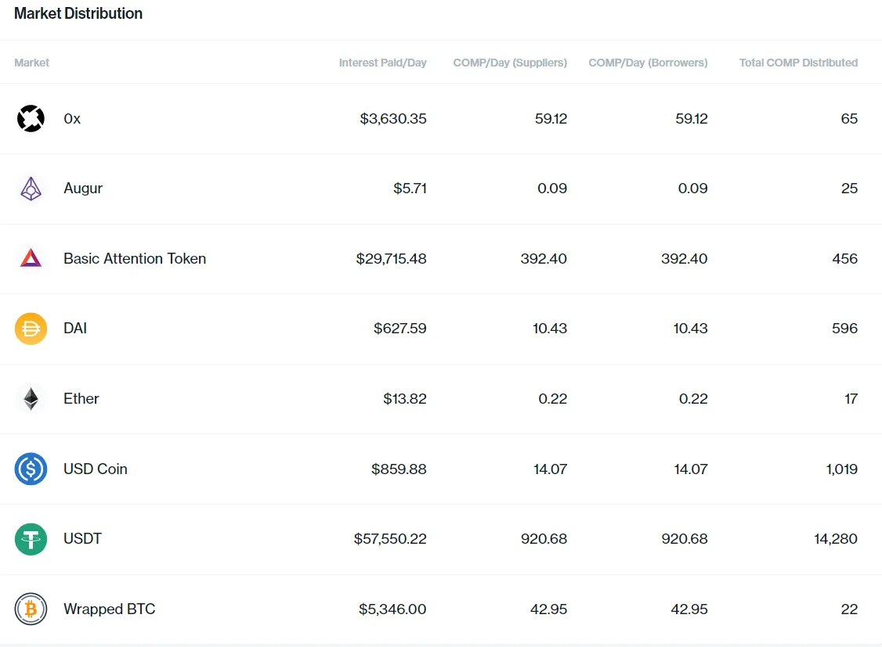
Task: Select the $29,715.48 interest value
Action: click(x=392, y=258)
